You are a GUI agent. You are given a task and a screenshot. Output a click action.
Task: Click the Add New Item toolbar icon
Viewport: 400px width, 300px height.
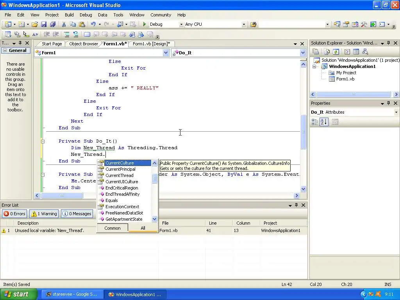click(22, 24)
